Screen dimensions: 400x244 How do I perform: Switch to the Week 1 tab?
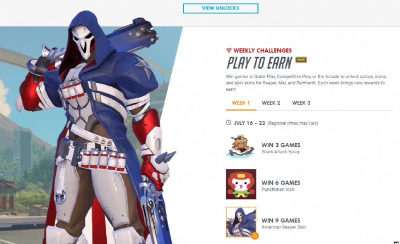tap(241, 103)
